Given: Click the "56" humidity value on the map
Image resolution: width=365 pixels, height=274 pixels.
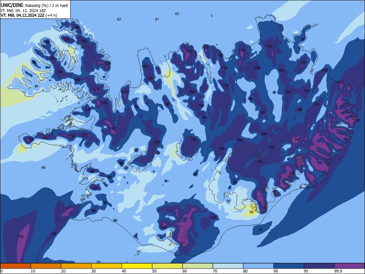Looking at the screenshot, I should [x=251, y=212].
